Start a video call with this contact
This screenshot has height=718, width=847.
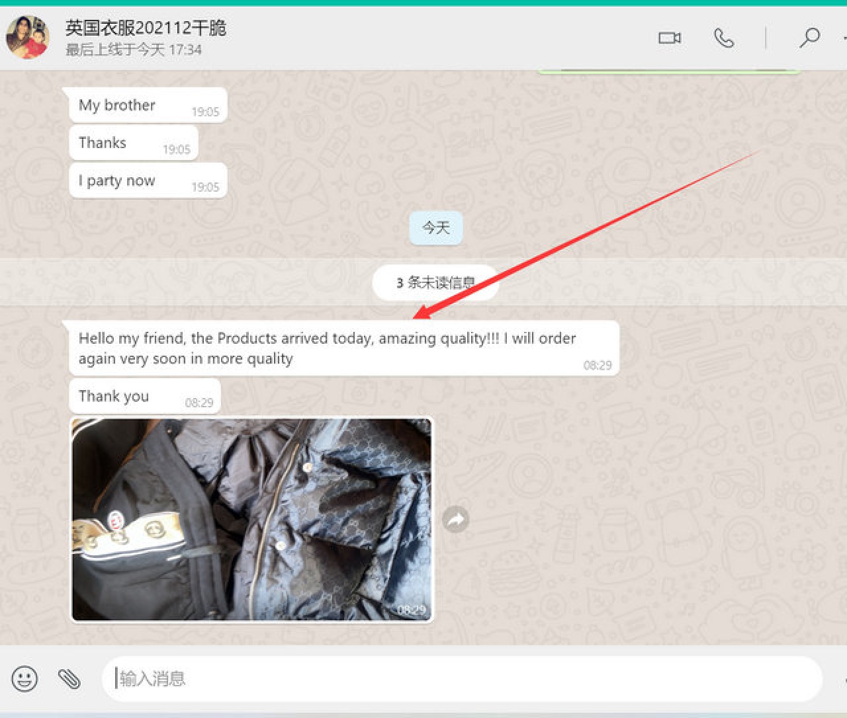669,38
